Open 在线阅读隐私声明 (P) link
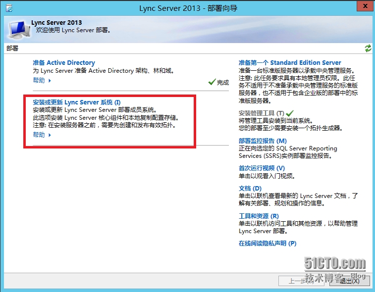Viewport: 375px width, 292px height. [268, 243]
